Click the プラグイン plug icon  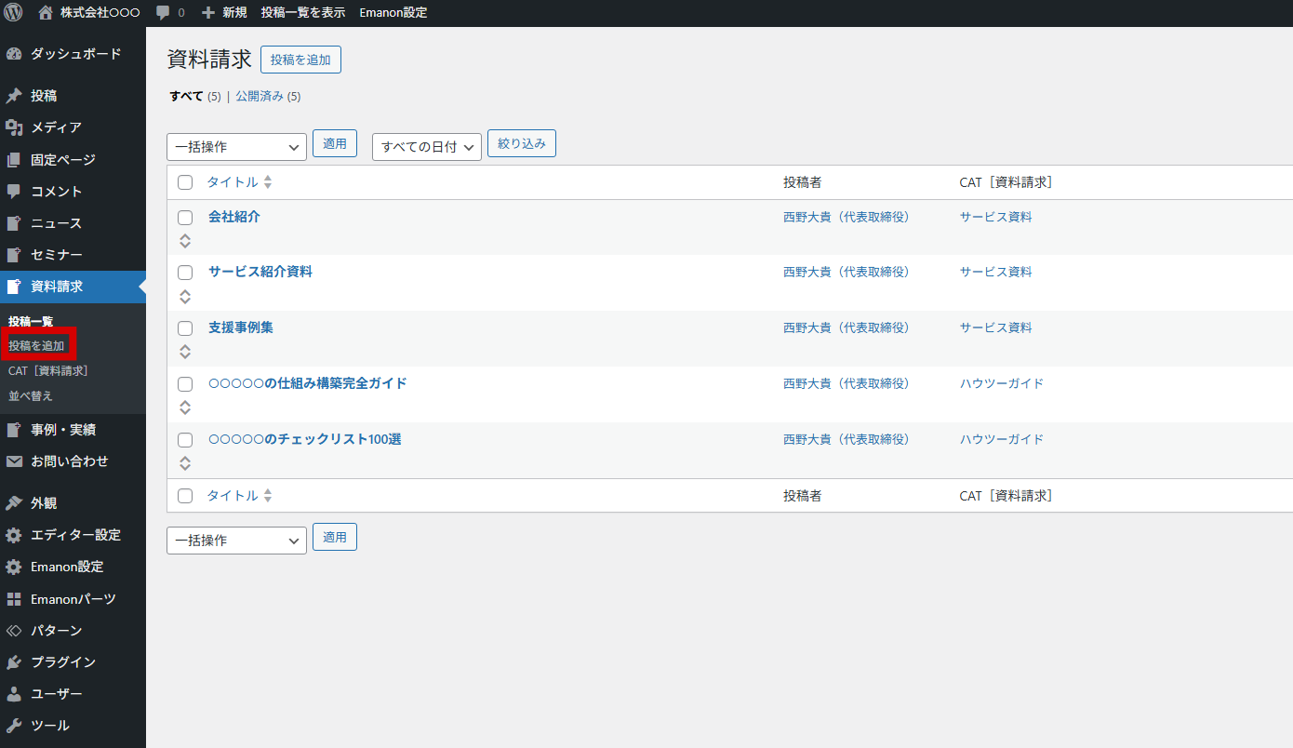coord(14,662)
